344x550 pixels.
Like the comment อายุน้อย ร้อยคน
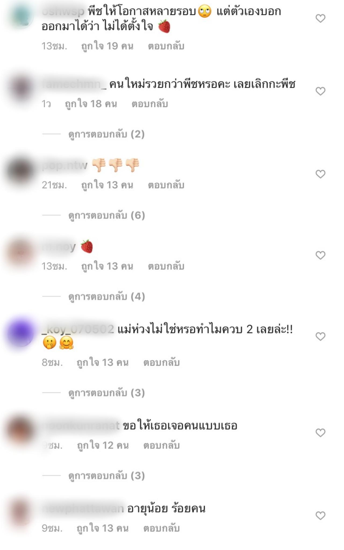coord(320,515)
